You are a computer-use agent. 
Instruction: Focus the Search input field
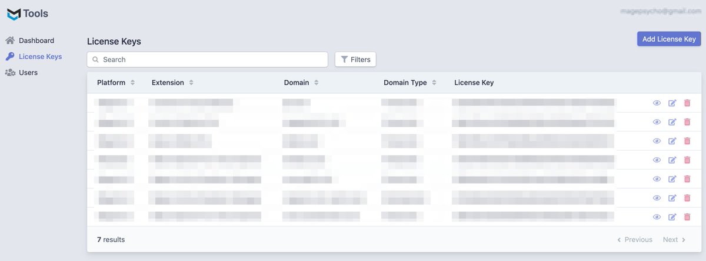click(207, 59)
